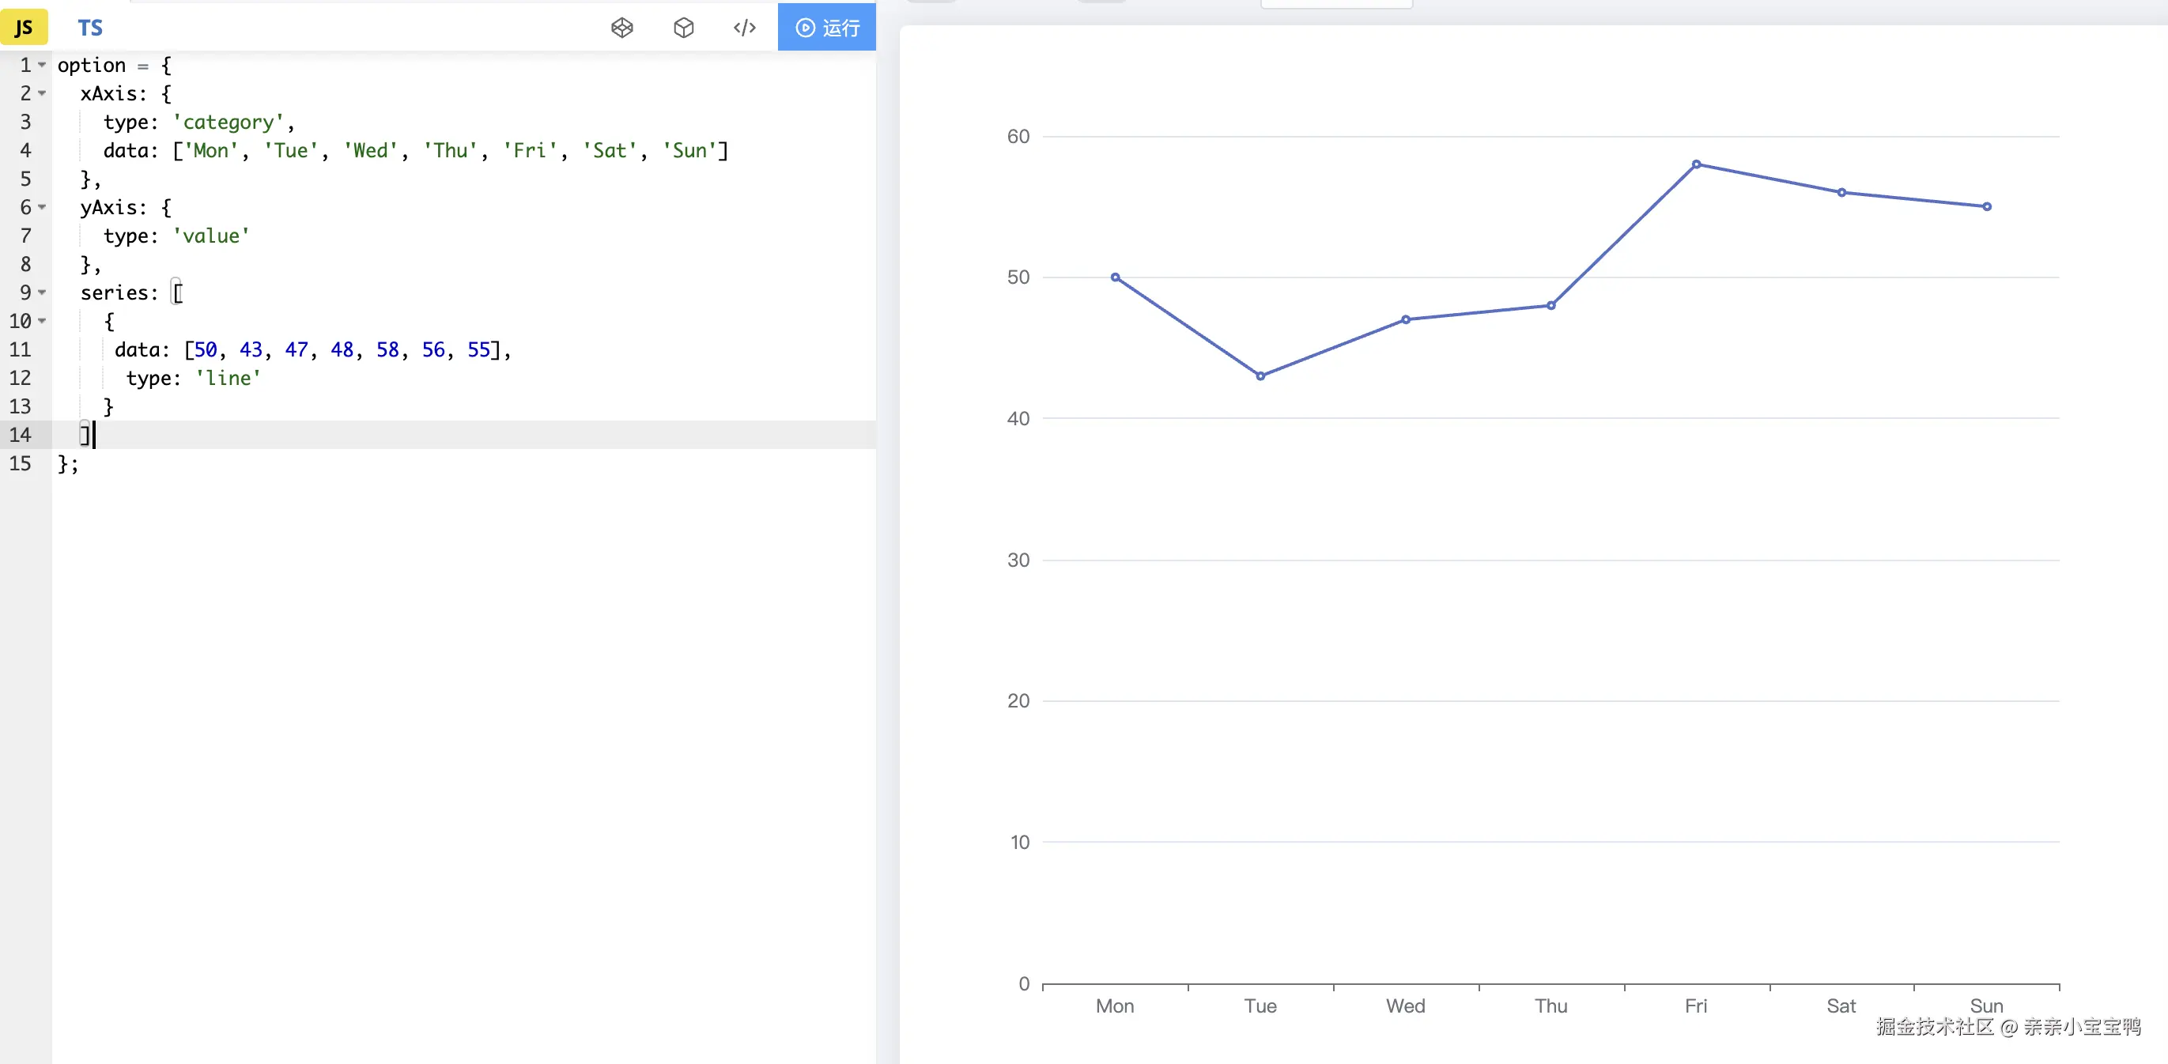This screenshot has height=1064, width=2168.
Task: Collapse the option block on line 1
Action: [42, 65]
